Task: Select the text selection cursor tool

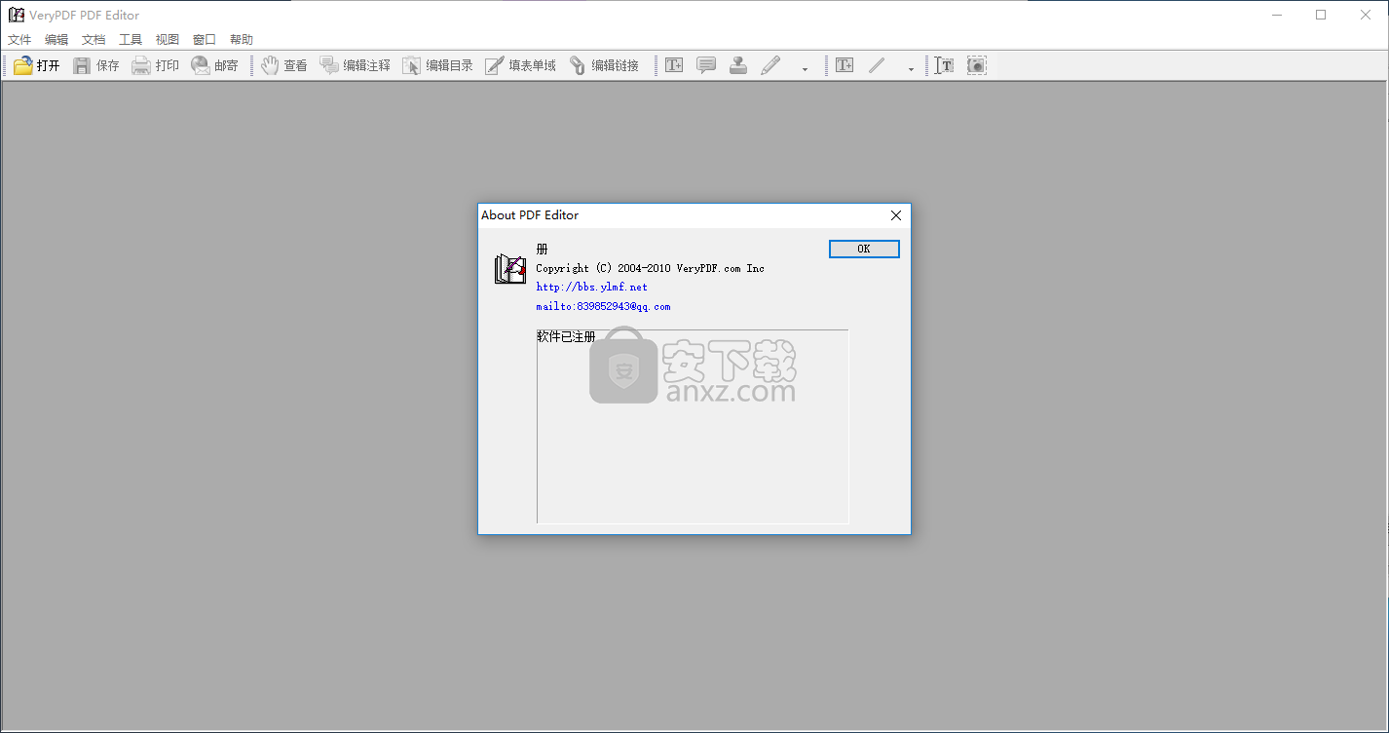Action: tap(944, 65)
